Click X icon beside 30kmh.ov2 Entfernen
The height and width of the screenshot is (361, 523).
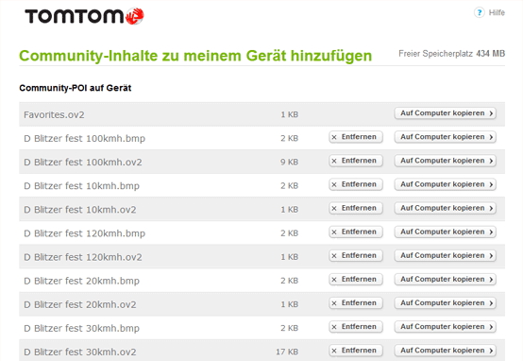coord(334,351)
